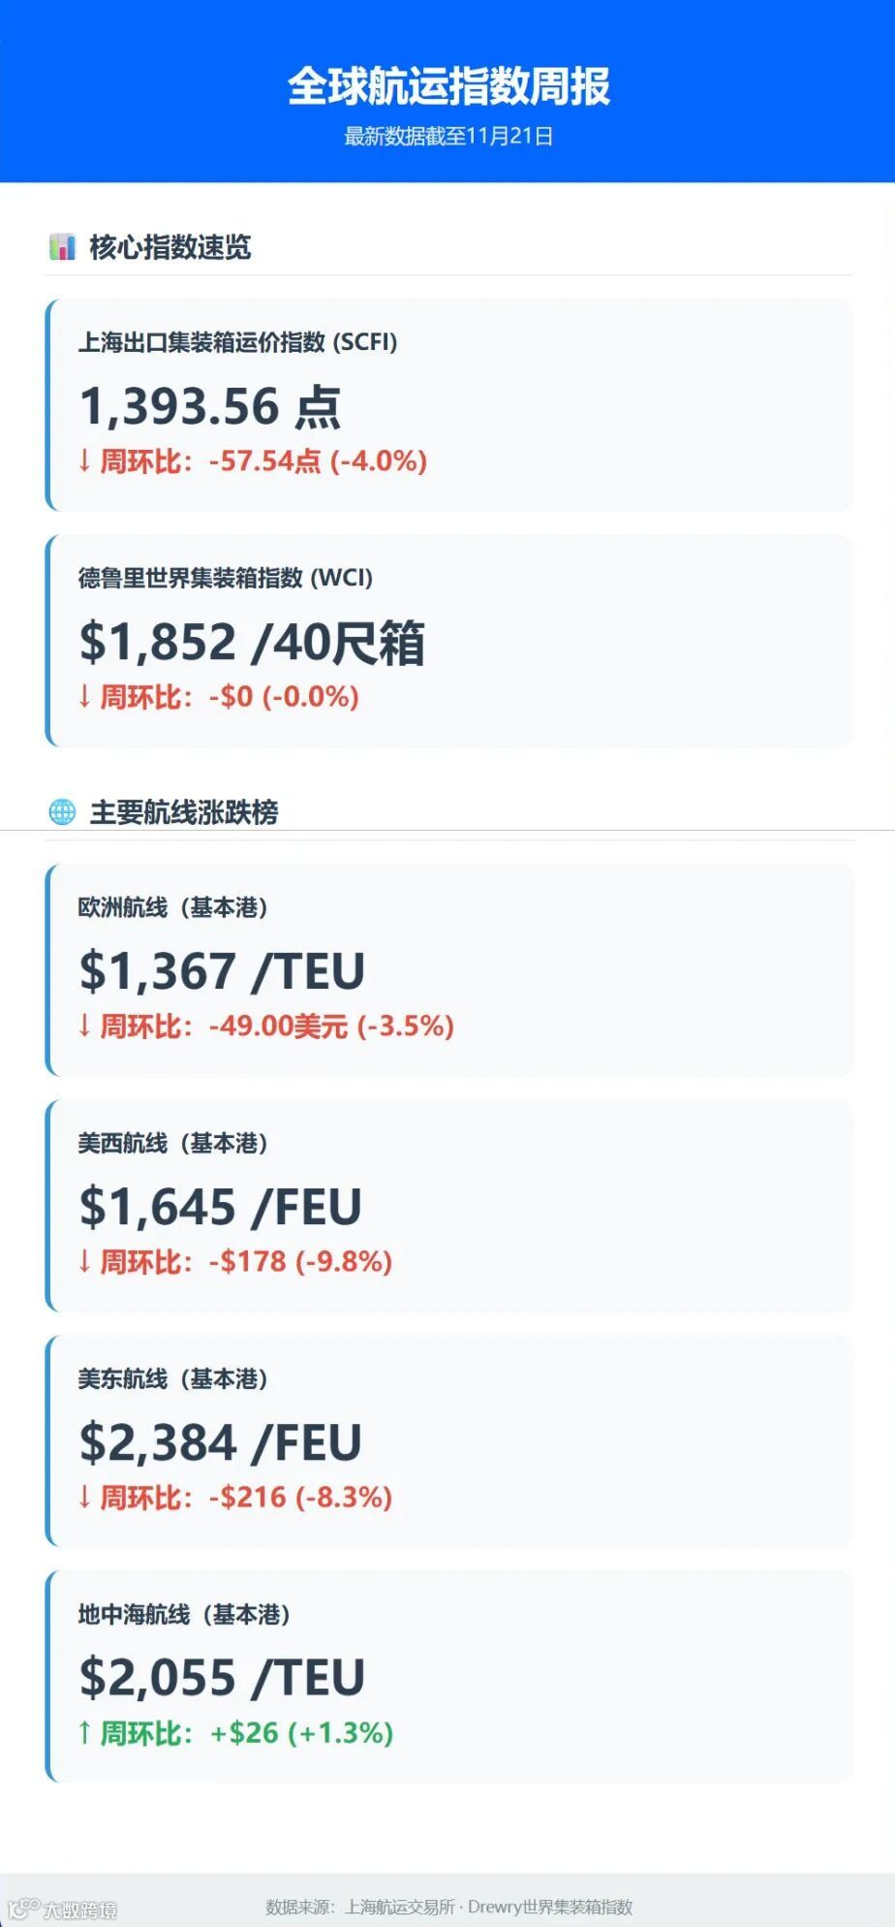This screenshot has height=1927, width=895.
Task: Click the bar chart icon beside 核心指数速览
Action: pos(62,247)
